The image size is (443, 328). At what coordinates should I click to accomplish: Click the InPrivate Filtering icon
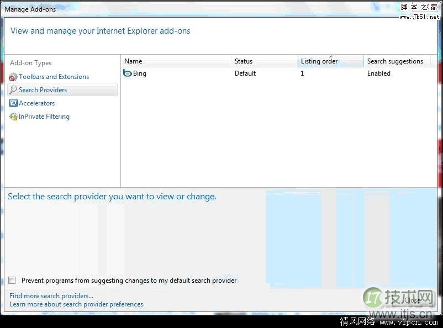coord(13,117)
